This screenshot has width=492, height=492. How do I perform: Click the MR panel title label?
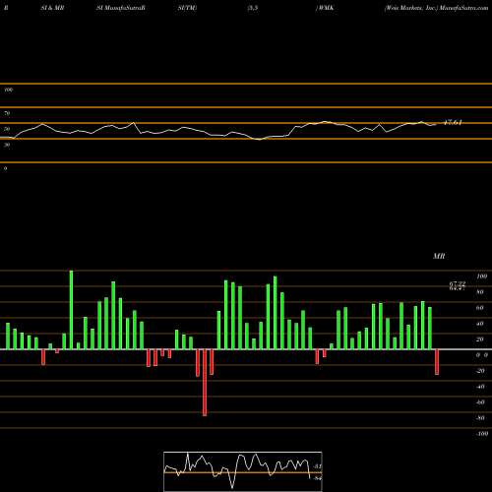439,256
